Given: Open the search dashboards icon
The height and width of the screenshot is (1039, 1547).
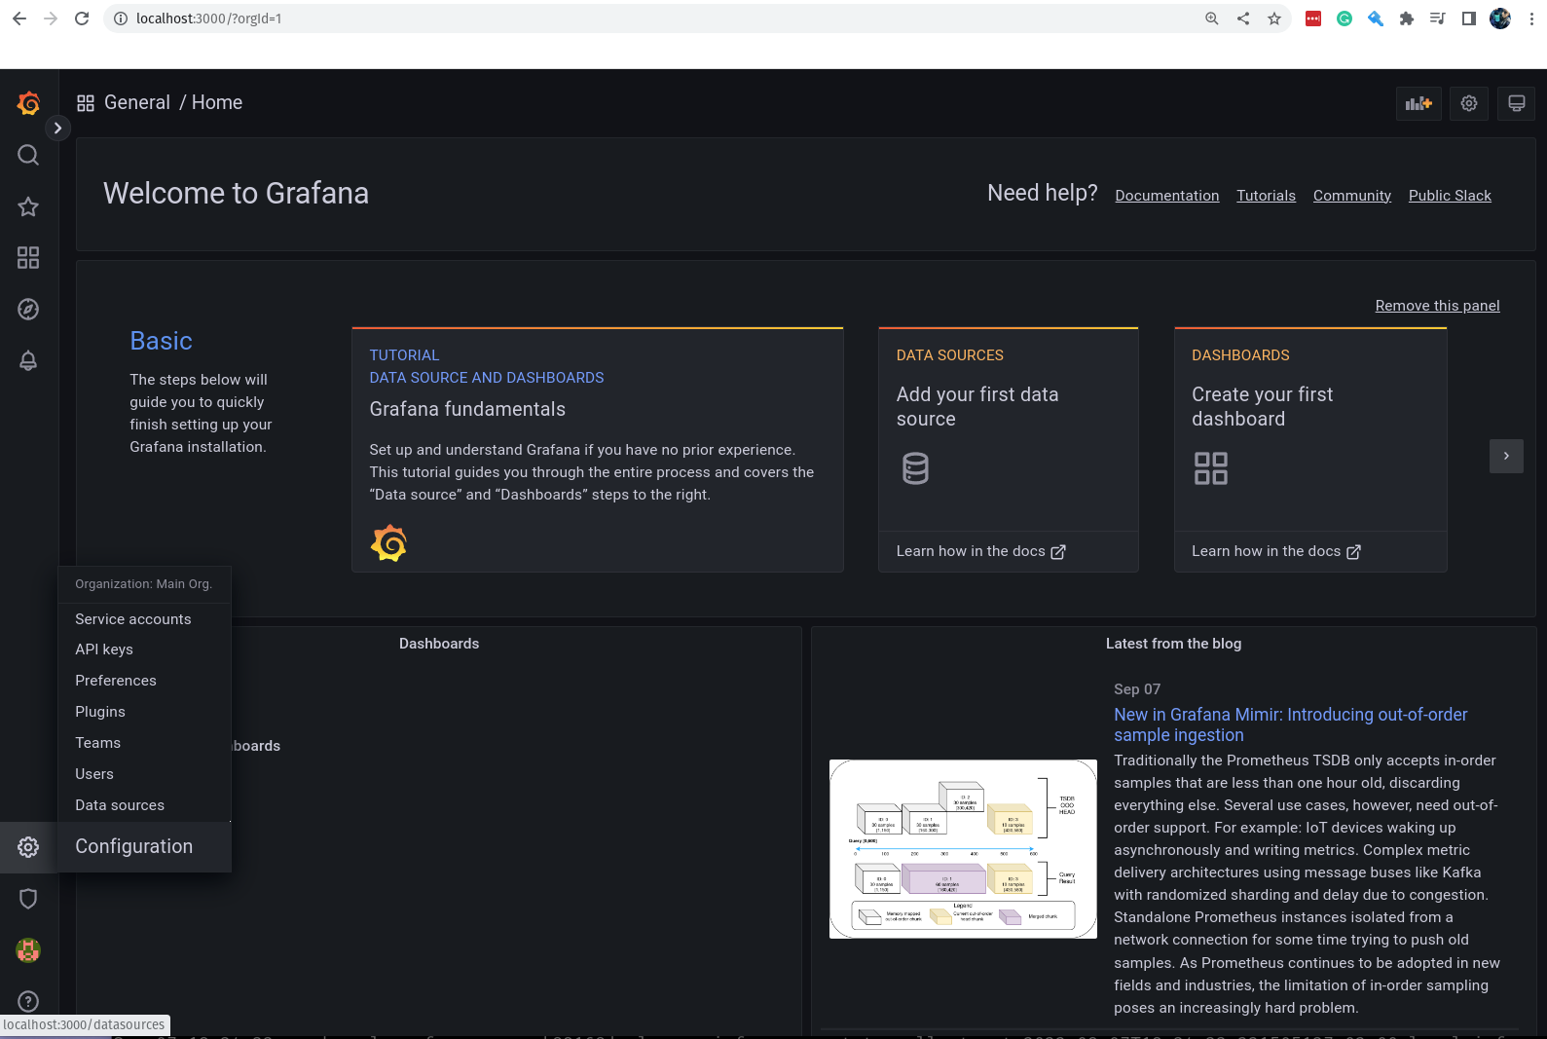Looking at the screenshot, I should pyautogui.click(x=28, y=155).
